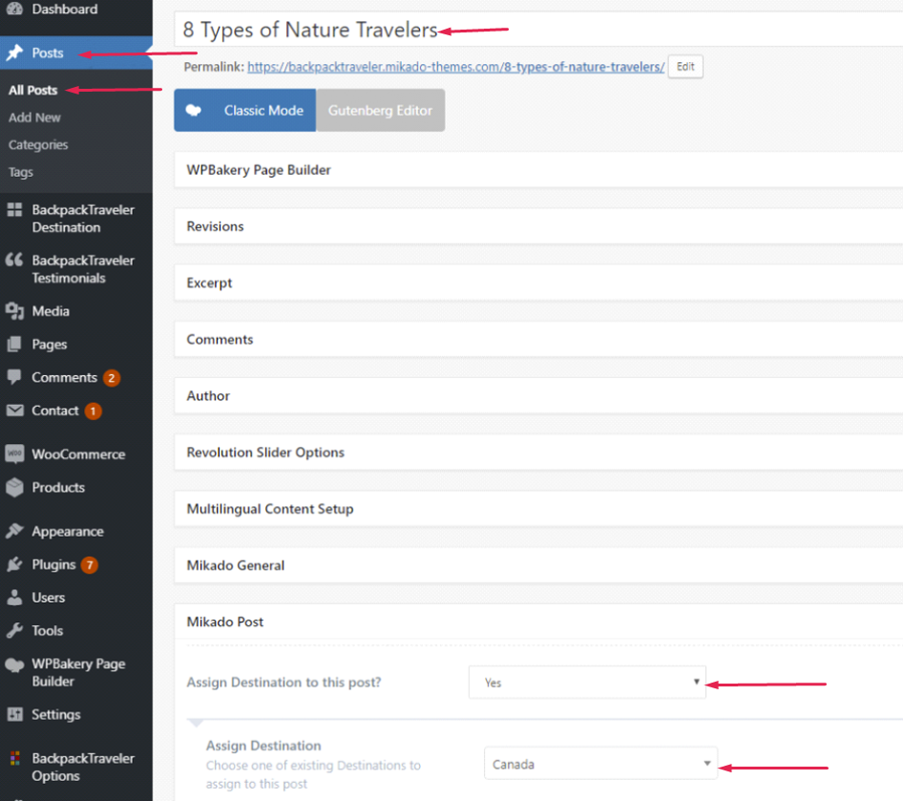The height and width of the screenshot is (801, 903).
Task: Click the Media icon in sidebar
Action: [x=14, y=311]
